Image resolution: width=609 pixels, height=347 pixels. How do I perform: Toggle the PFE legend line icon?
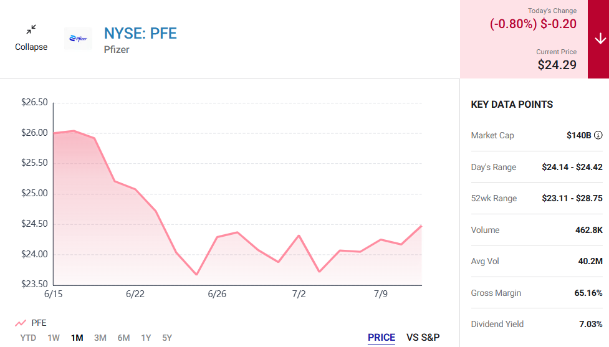pos(21,323)
